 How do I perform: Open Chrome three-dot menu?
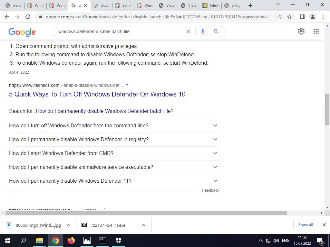[323, 17]
